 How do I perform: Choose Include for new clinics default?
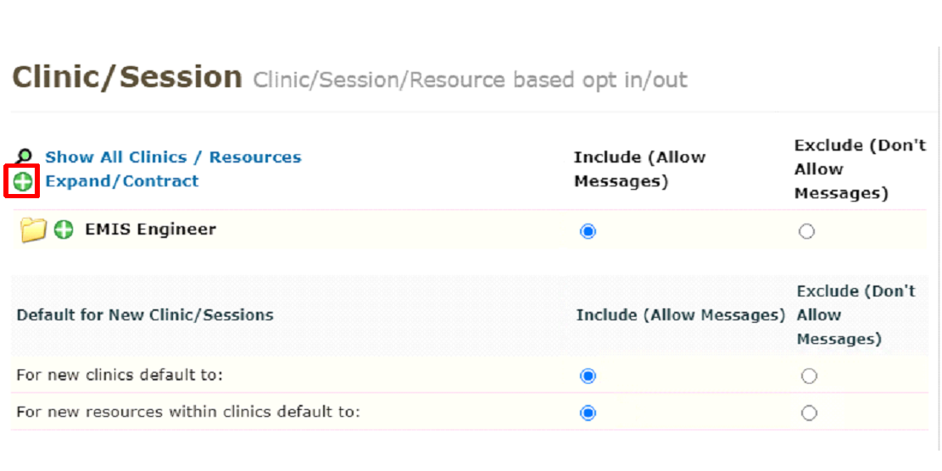(588, 376)
